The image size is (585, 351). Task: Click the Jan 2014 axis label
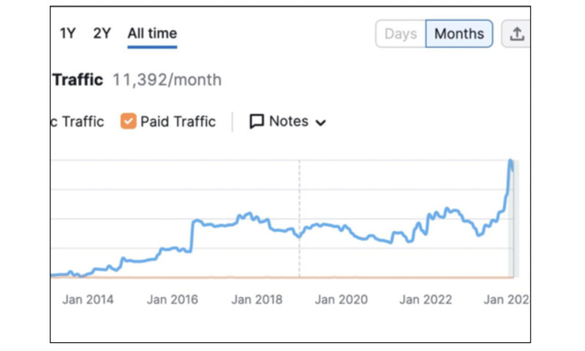88,299
